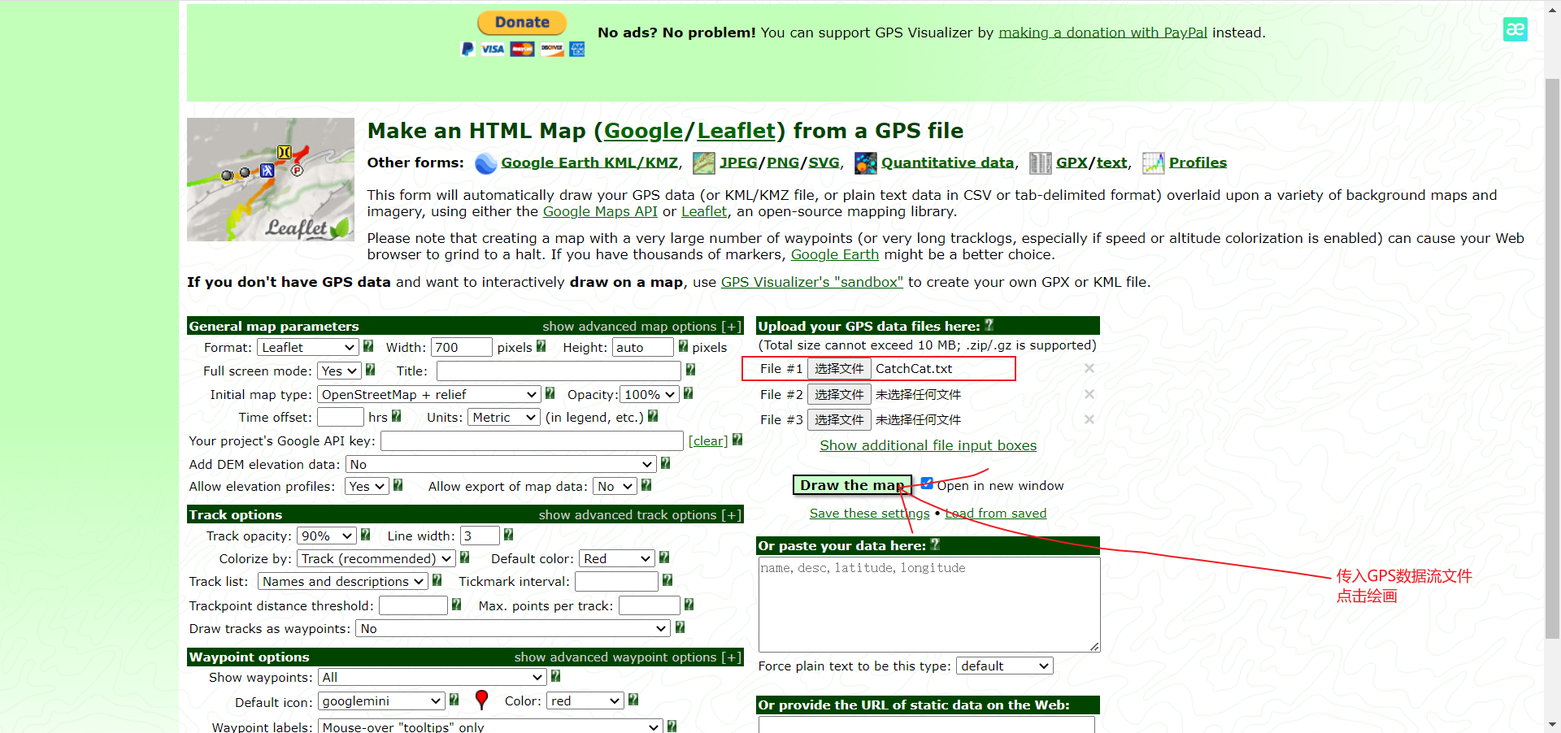This screenshot has width=1561, height=733.
Task: Clear File #2 using its × icon
Action: tap(1089, 394)
